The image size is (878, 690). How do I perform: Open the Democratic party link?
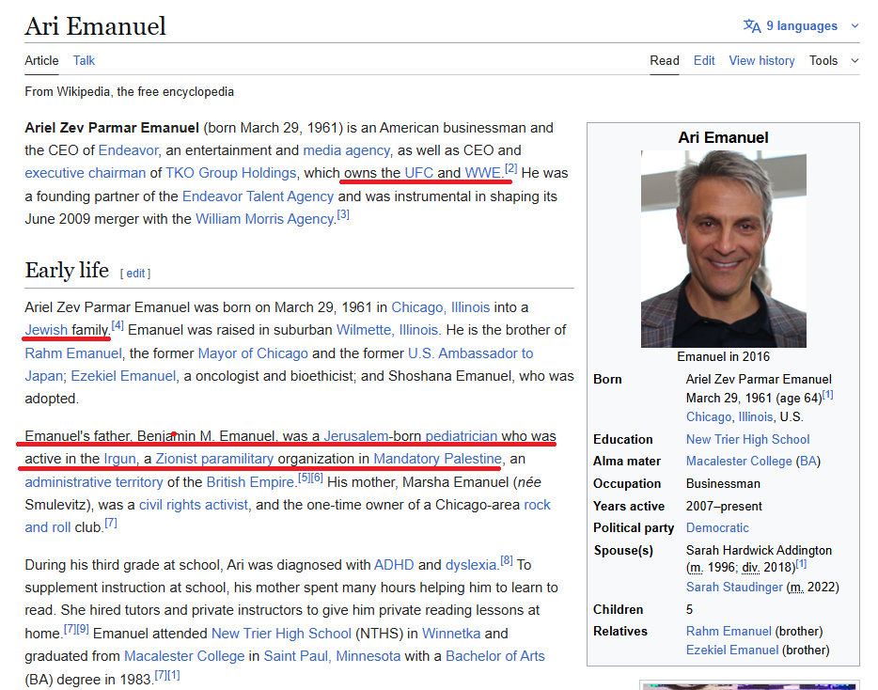click(717, 527)
